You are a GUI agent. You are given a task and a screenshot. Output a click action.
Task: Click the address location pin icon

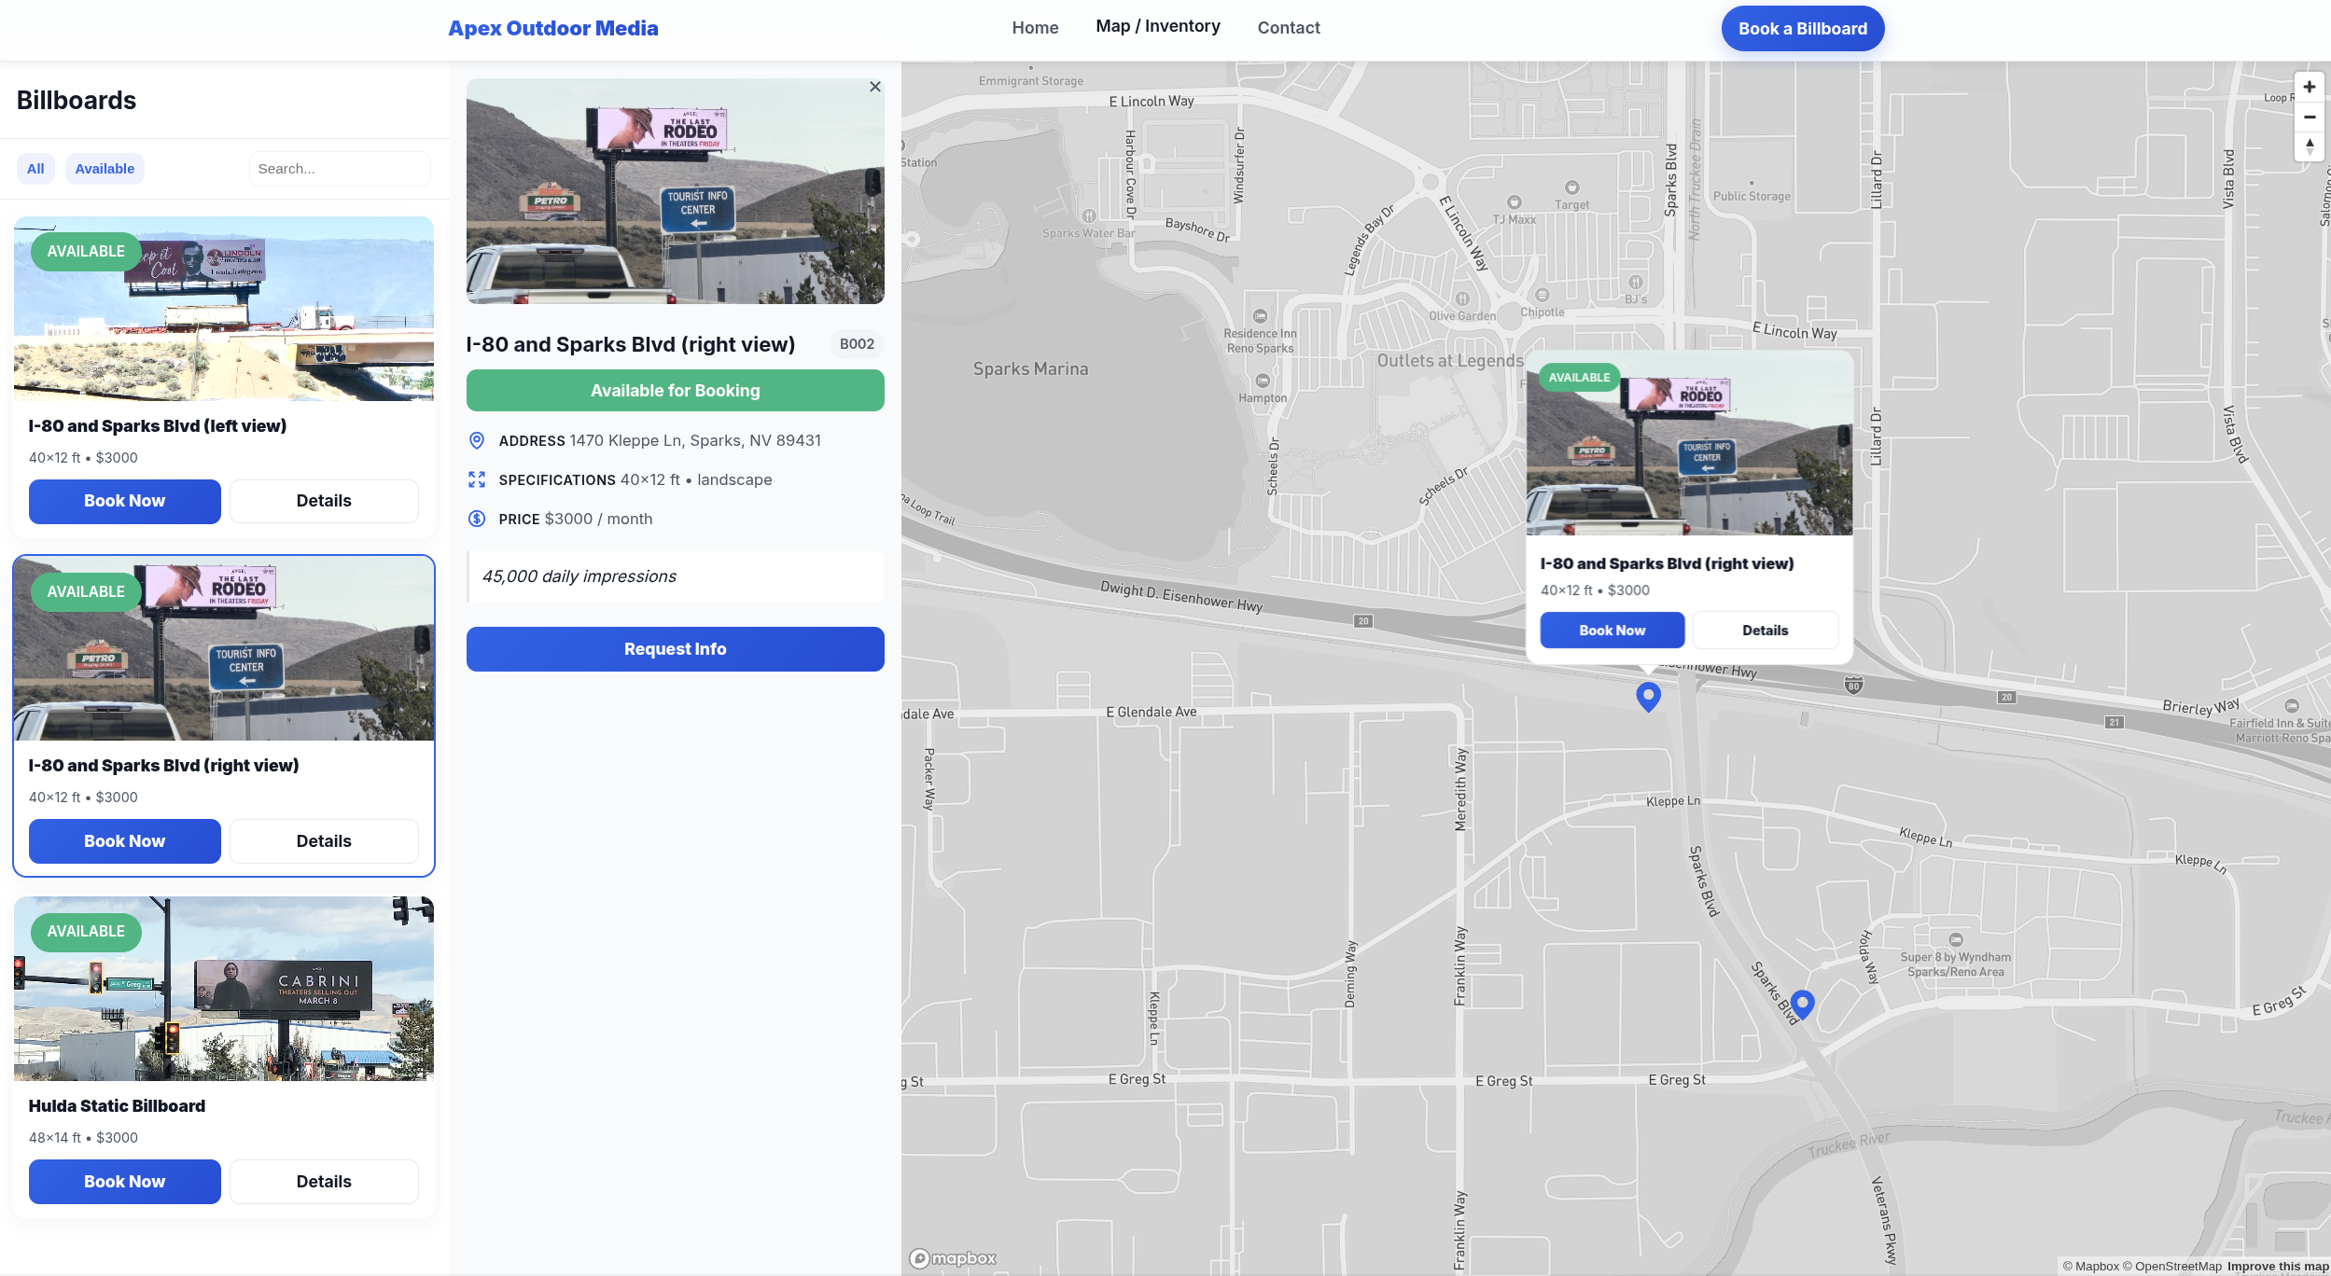tap(477, 440)
